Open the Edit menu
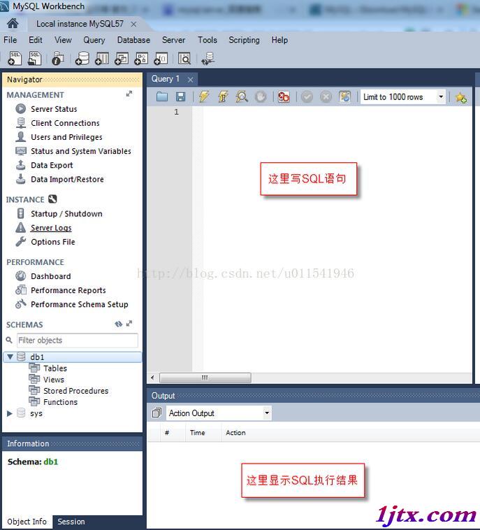 pos(36,40)
